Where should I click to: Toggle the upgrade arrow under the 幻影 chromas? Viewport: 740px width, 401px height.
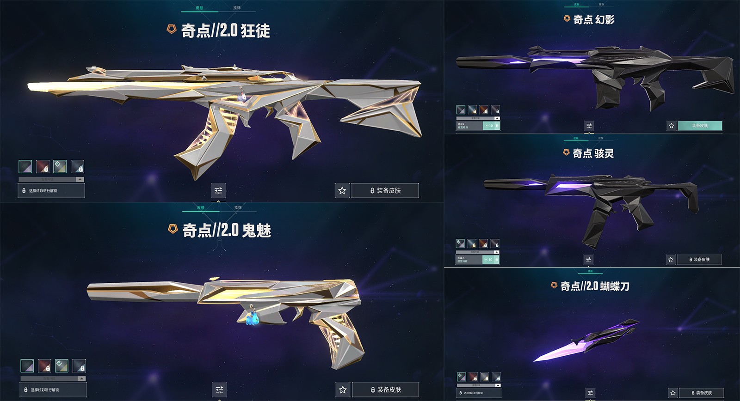click(x=497, y=118)
